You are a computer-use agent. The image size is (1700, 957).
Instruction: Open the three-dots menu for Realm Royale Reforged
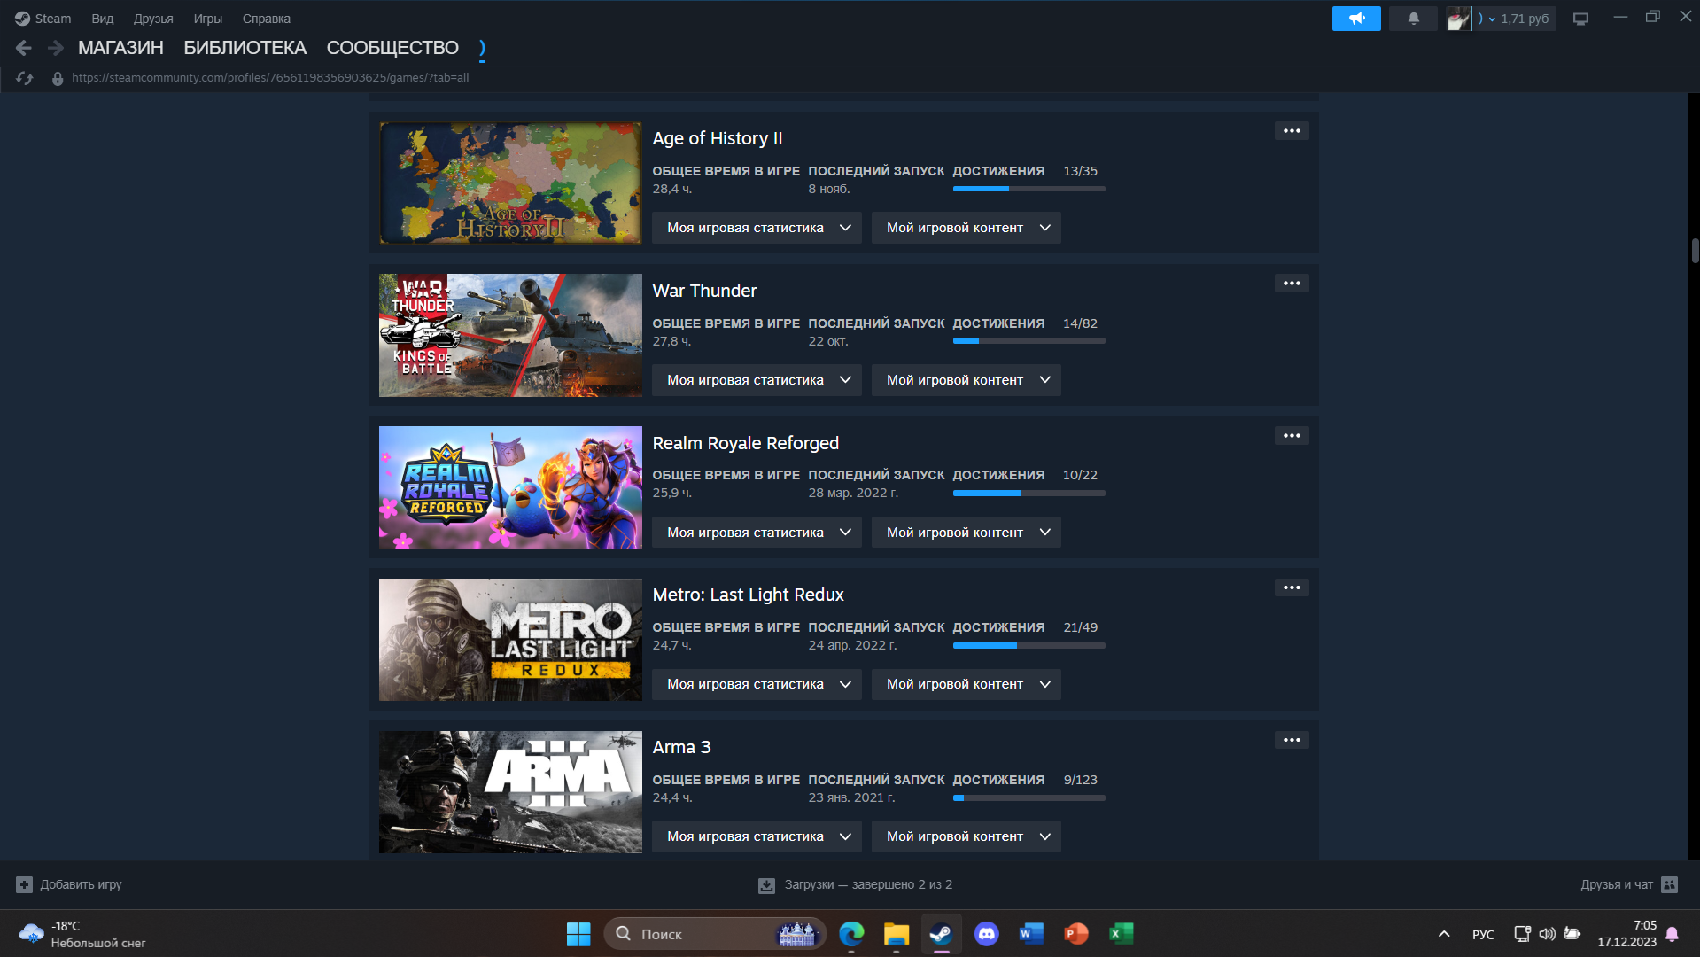click(x=1292, y=436)
